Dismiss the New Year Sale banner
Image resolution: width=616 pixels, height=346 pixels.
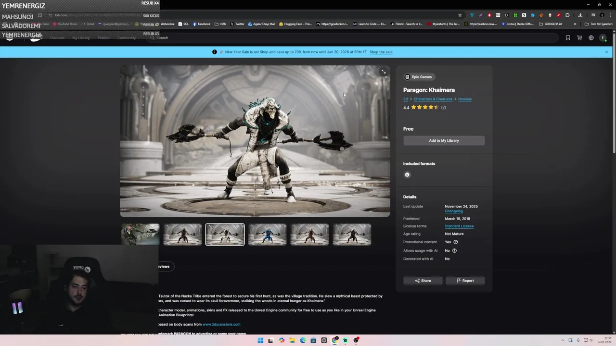[606, 52]
